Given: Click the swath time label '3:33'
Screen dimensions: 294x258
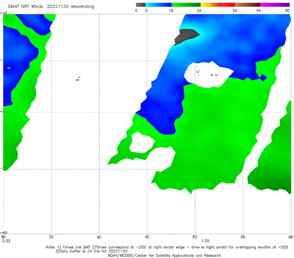Looking at the screenshot, I should [6, 241].
